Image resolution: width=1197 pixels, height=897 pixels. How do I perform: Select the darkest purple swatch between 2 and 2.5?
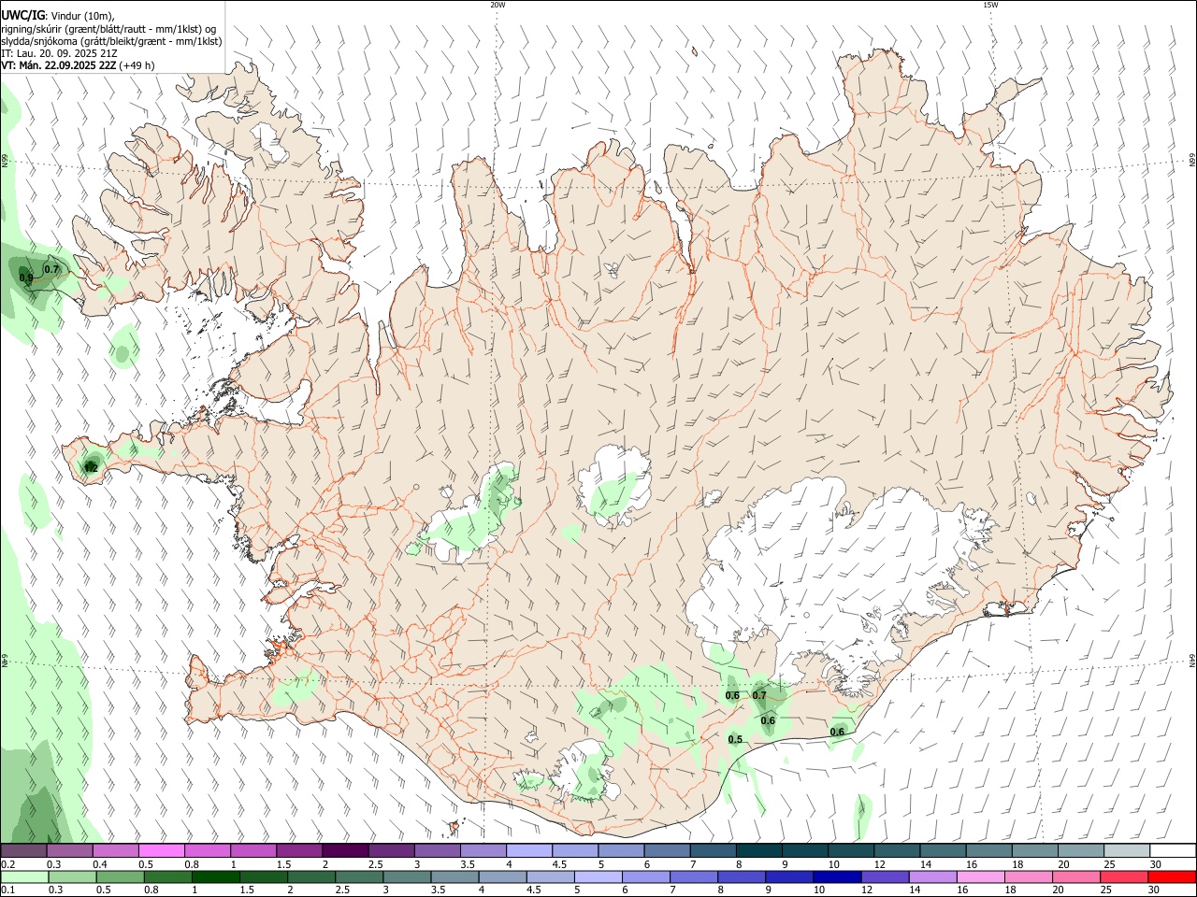[345, 850]
